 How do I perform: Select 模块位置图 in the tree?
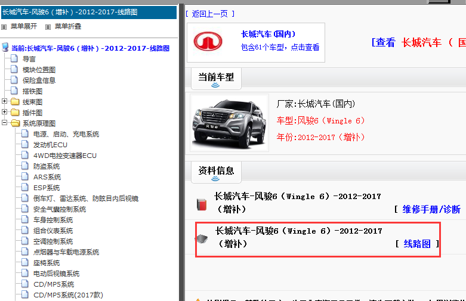pyautogui.click(x=39, y=70)
